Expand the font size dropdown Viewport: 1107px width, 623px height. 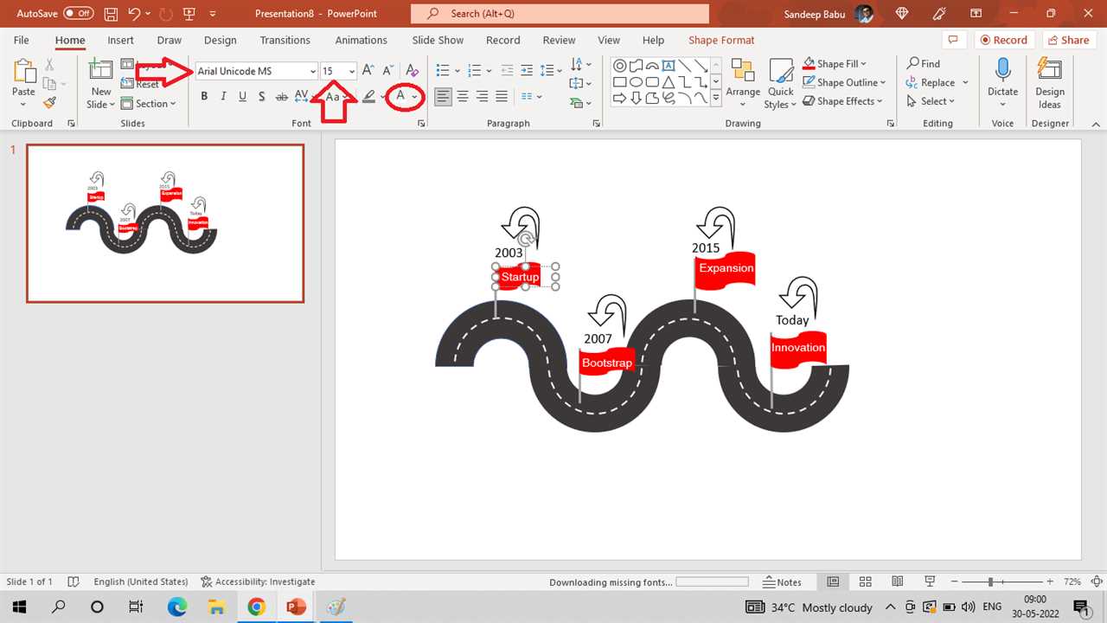tap(352, 72)
